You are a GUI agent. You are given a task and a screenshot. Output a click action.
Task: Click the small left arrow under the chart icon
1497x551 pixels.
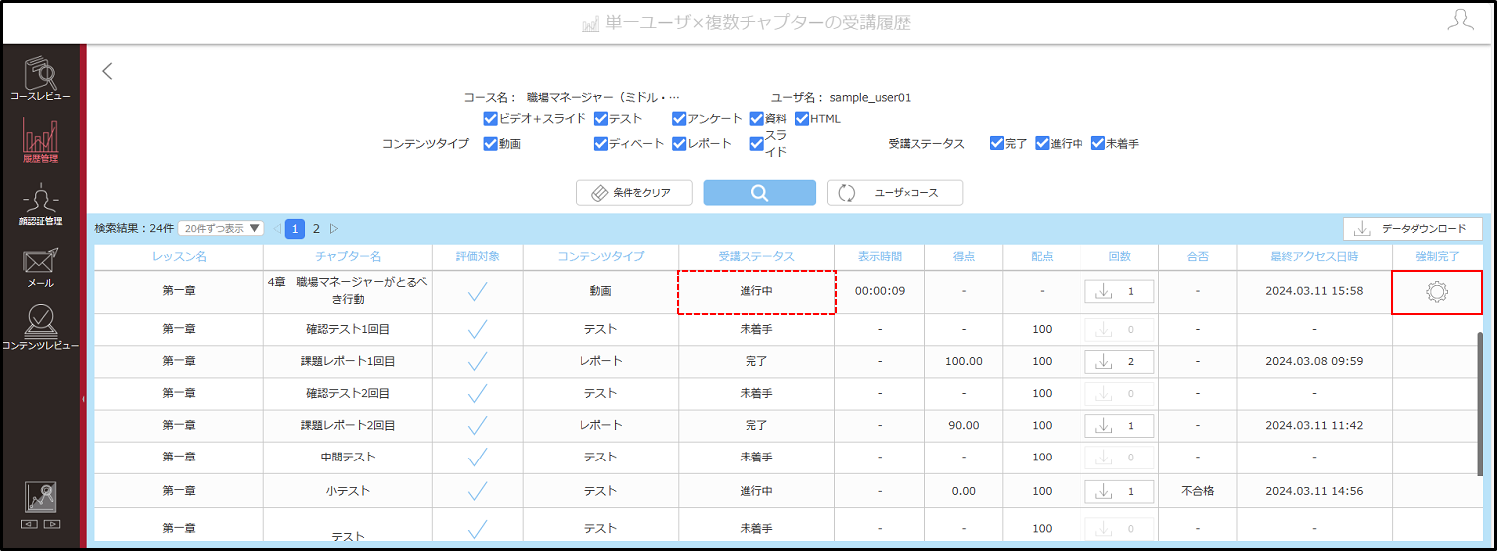[x=30, y=523]
